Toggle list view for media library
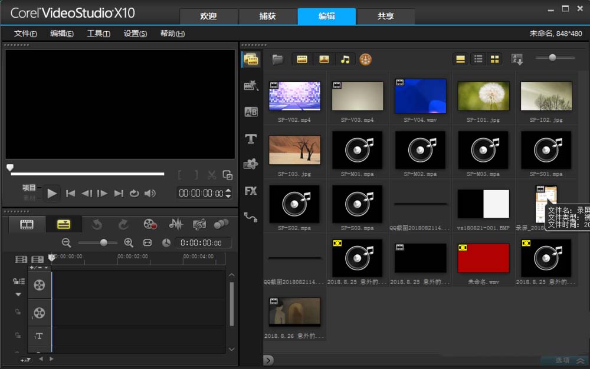This screenshot has height=369, width=590. tap(479, 58)
